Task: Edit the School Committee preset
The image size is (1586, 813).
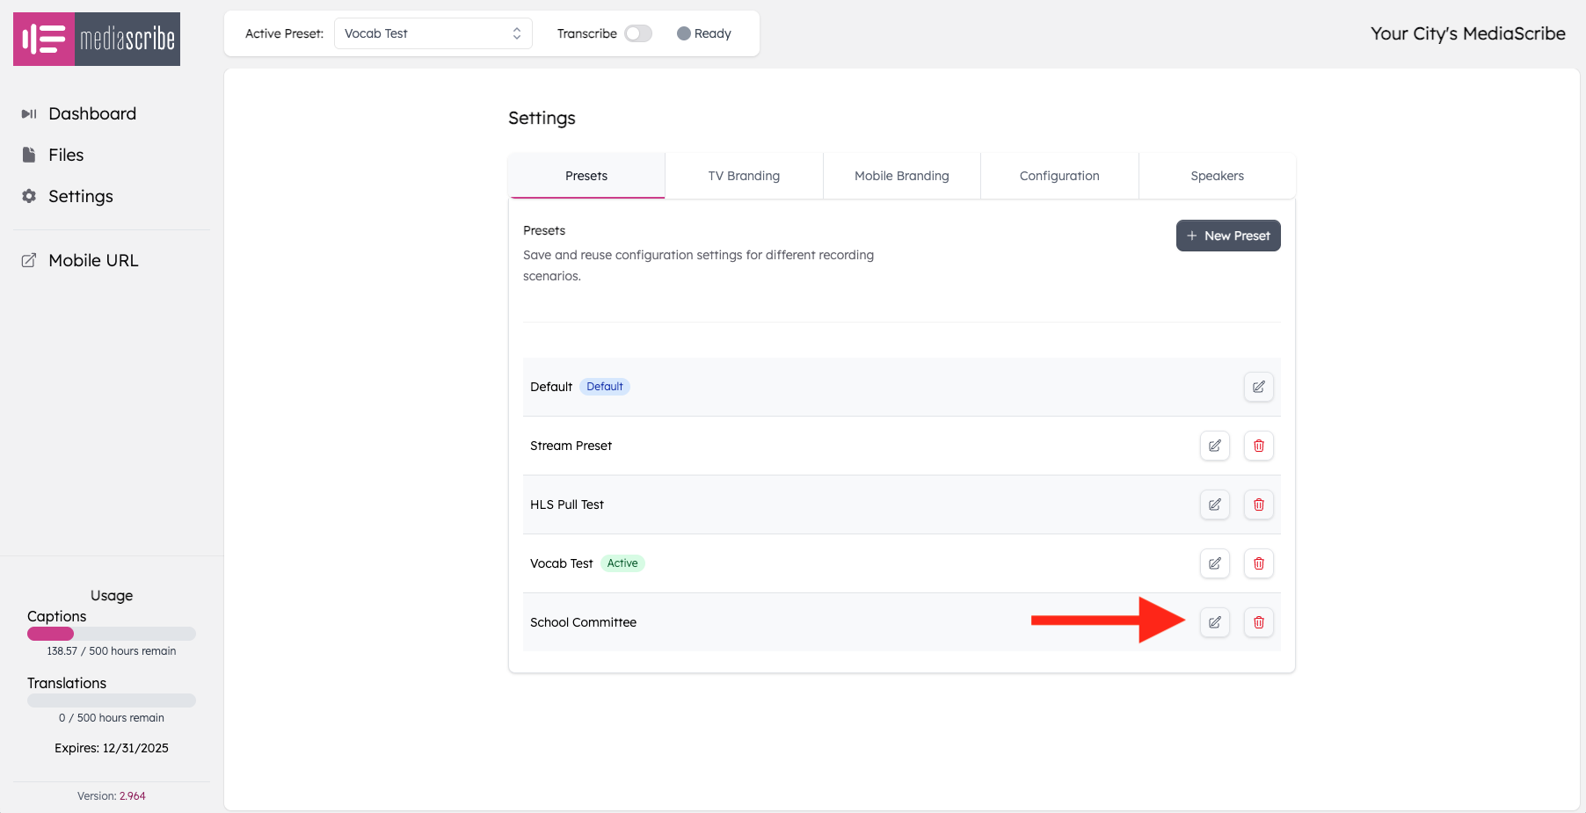Action: point(1214,622)
